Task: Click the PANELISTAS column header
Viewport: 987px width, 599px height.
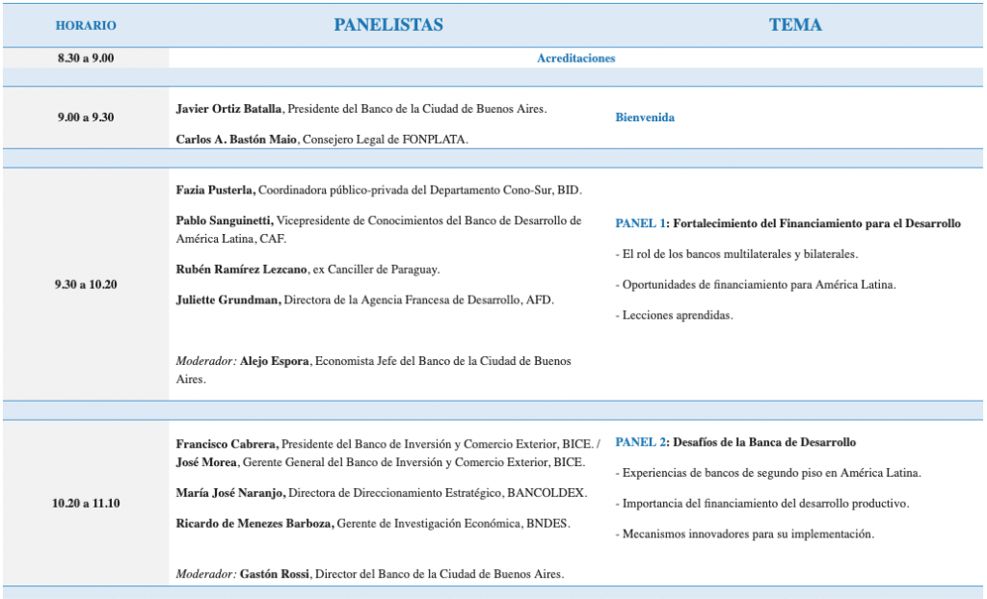Action: coord(388,24)
